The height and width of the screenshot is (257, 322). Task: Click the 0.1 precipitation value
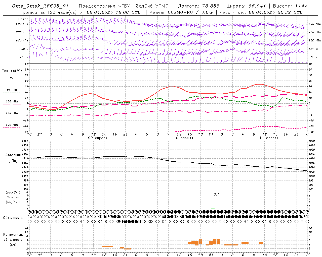click(216, 195)
